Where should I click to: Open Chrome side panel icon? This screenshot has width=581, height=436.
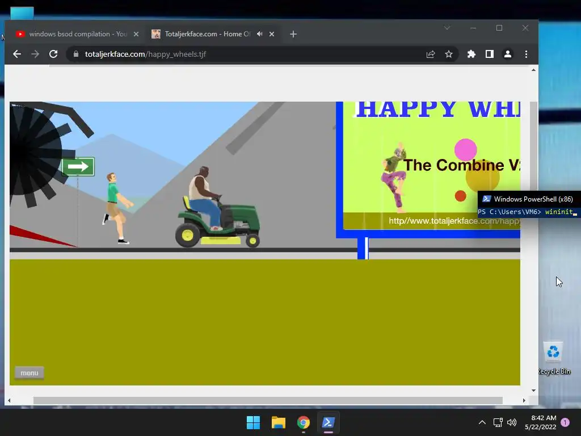pos(490,54)
